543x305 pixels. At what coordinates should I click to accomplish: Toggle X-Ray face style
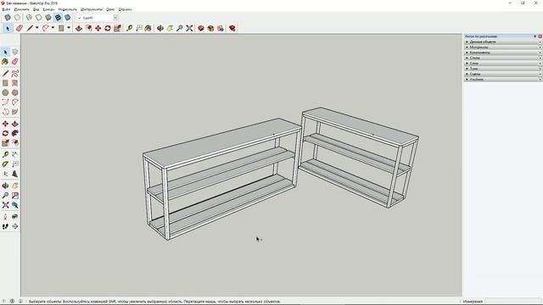click(x=8, y=17)
